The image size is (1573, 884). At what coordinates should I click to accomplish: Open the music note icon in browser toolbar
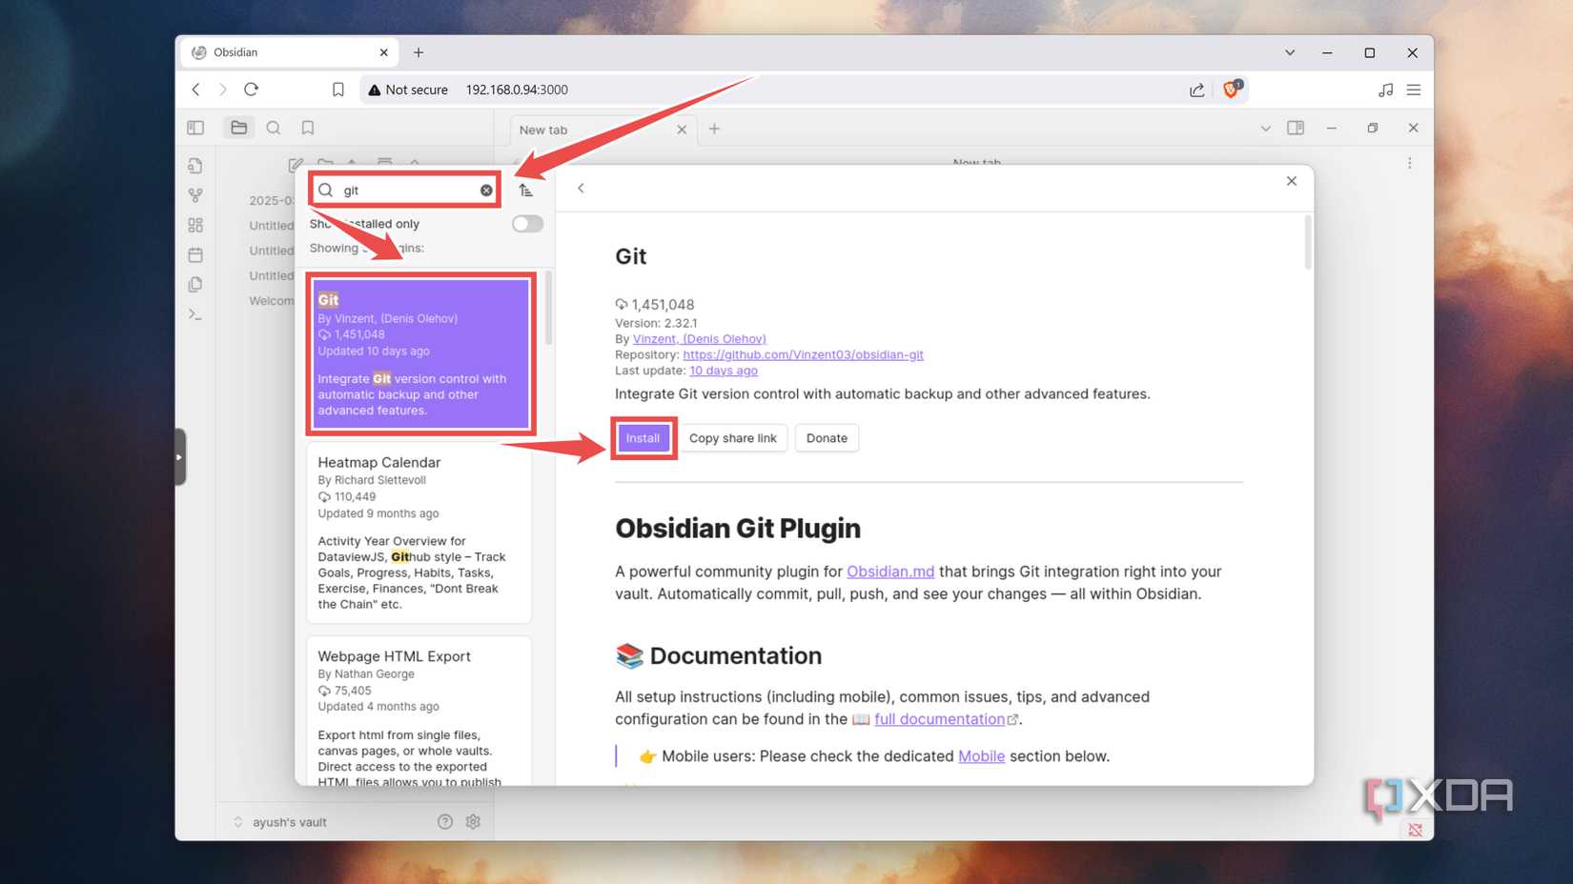(x=1385, y=90)
